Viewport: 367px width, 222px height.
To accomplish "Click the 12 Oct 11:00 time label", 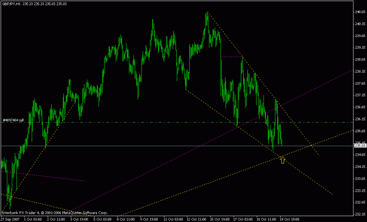I will click(197, 219).
